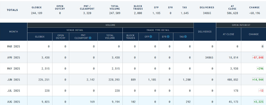Click the EFP column info icon
266x105 pixels.
click(x=151, y=37)
